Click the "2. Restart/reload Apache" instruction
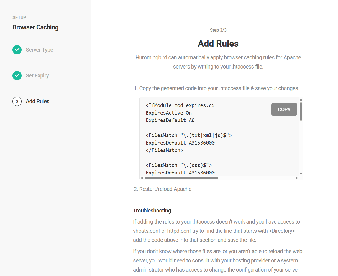This screenshot has height=276, width=338. [x=162, y=189]
